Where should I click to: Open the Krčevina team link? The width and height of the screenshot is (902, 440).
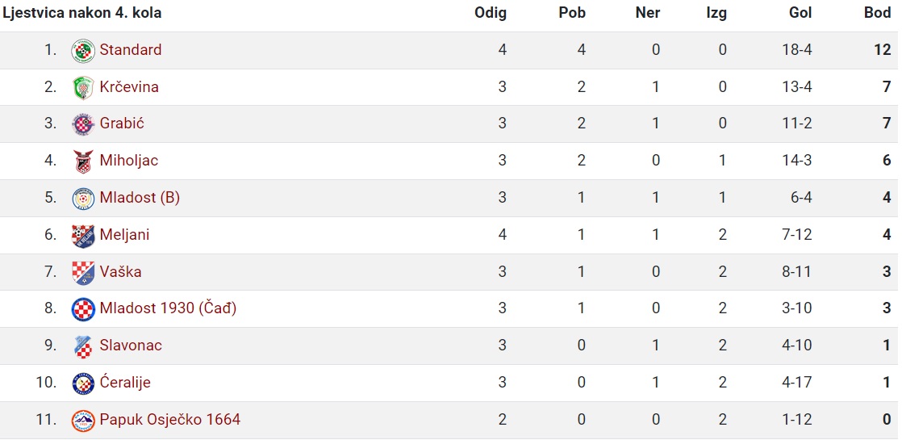click(x=129, y=87)
